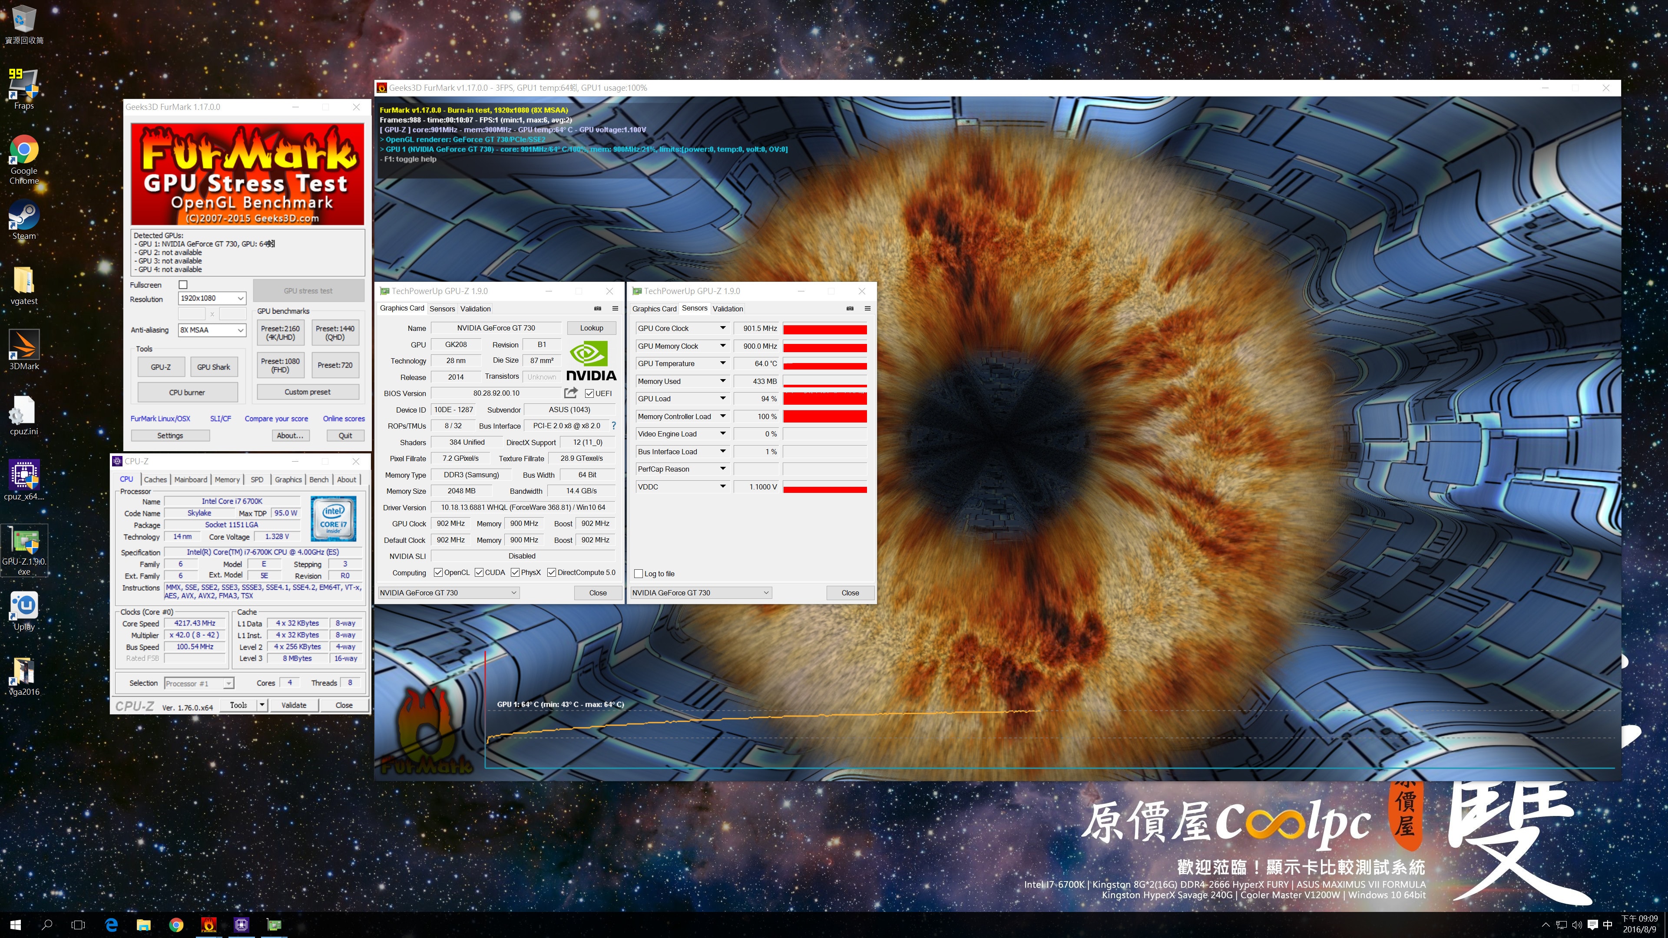Open Task View from the taskbar
The height and width of the screenshot is (938, 1668).
[78, 925]
